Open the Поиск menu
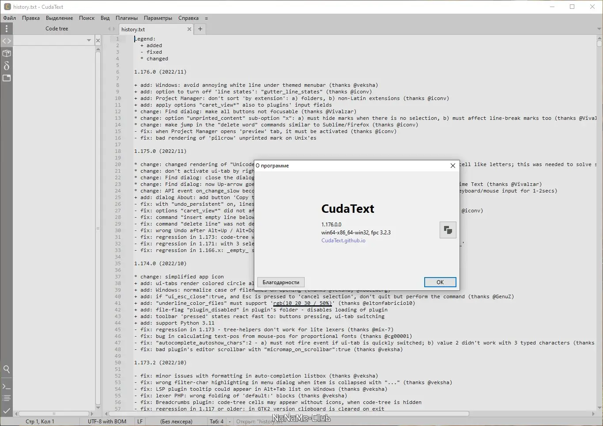The width and height of the screenshot is (603, 426). point(87,18)
